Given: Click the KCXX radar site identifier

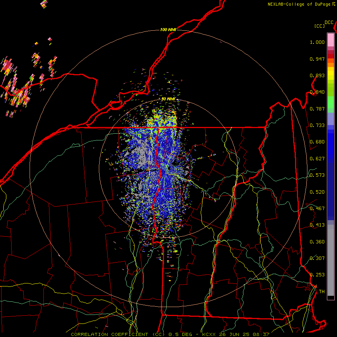Looking at the screenshot, I should pos(209,334).
